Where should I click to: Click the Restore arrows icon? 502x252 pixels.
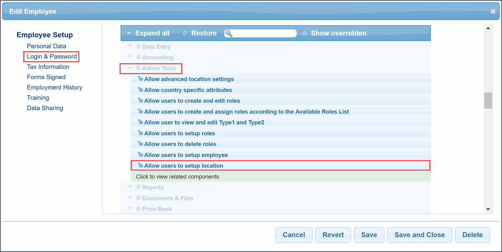[185, 33]
